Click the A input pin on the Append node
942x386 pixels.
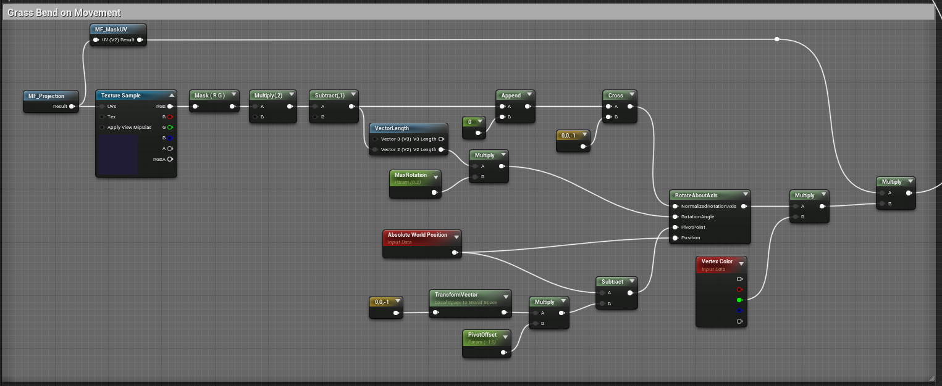(x=502, y=106)
